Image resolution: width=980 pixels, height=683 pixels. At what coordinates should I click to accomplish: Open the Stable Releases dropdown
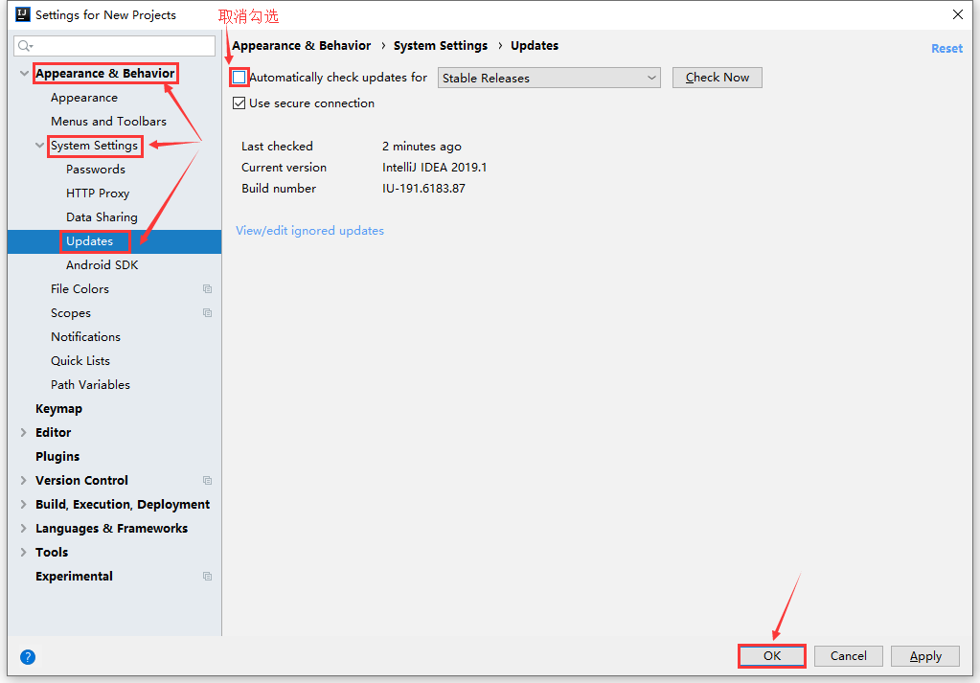tap(549, 79)
